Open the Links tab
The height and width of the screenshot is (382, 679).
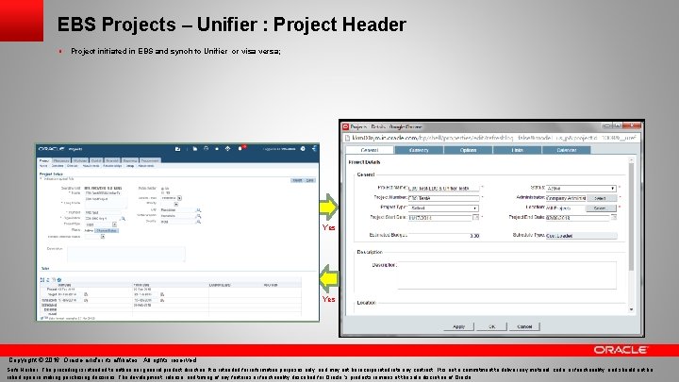[x=517, y=150]
